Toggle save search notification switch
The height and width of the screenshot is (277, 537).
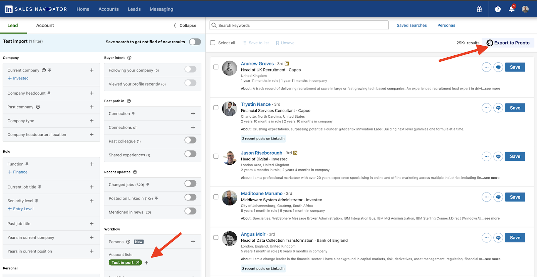click(195, 42)
